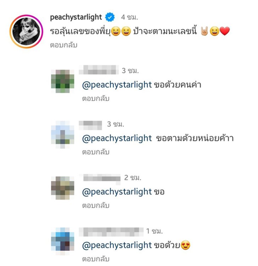This screenshot has height=266, width=258.
Task: Click the 4 ชม. timestamp on top comment
Action: [129, 17]
